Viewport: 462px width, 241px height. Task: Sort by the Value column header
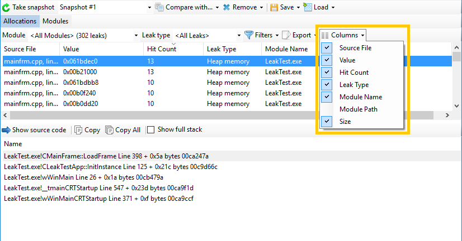[x=102, y=49]
